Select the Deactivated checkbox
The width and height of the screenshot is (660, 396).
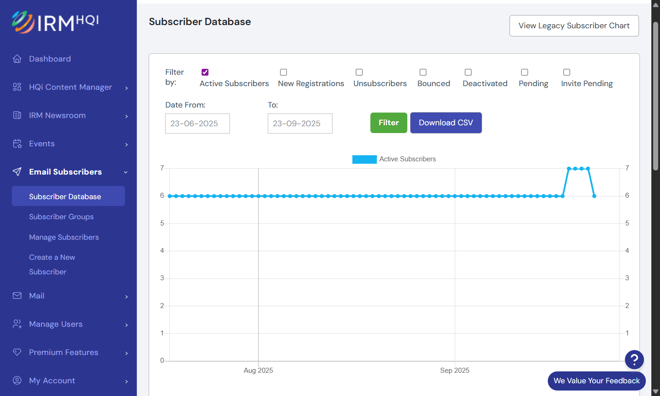(468, 72)
